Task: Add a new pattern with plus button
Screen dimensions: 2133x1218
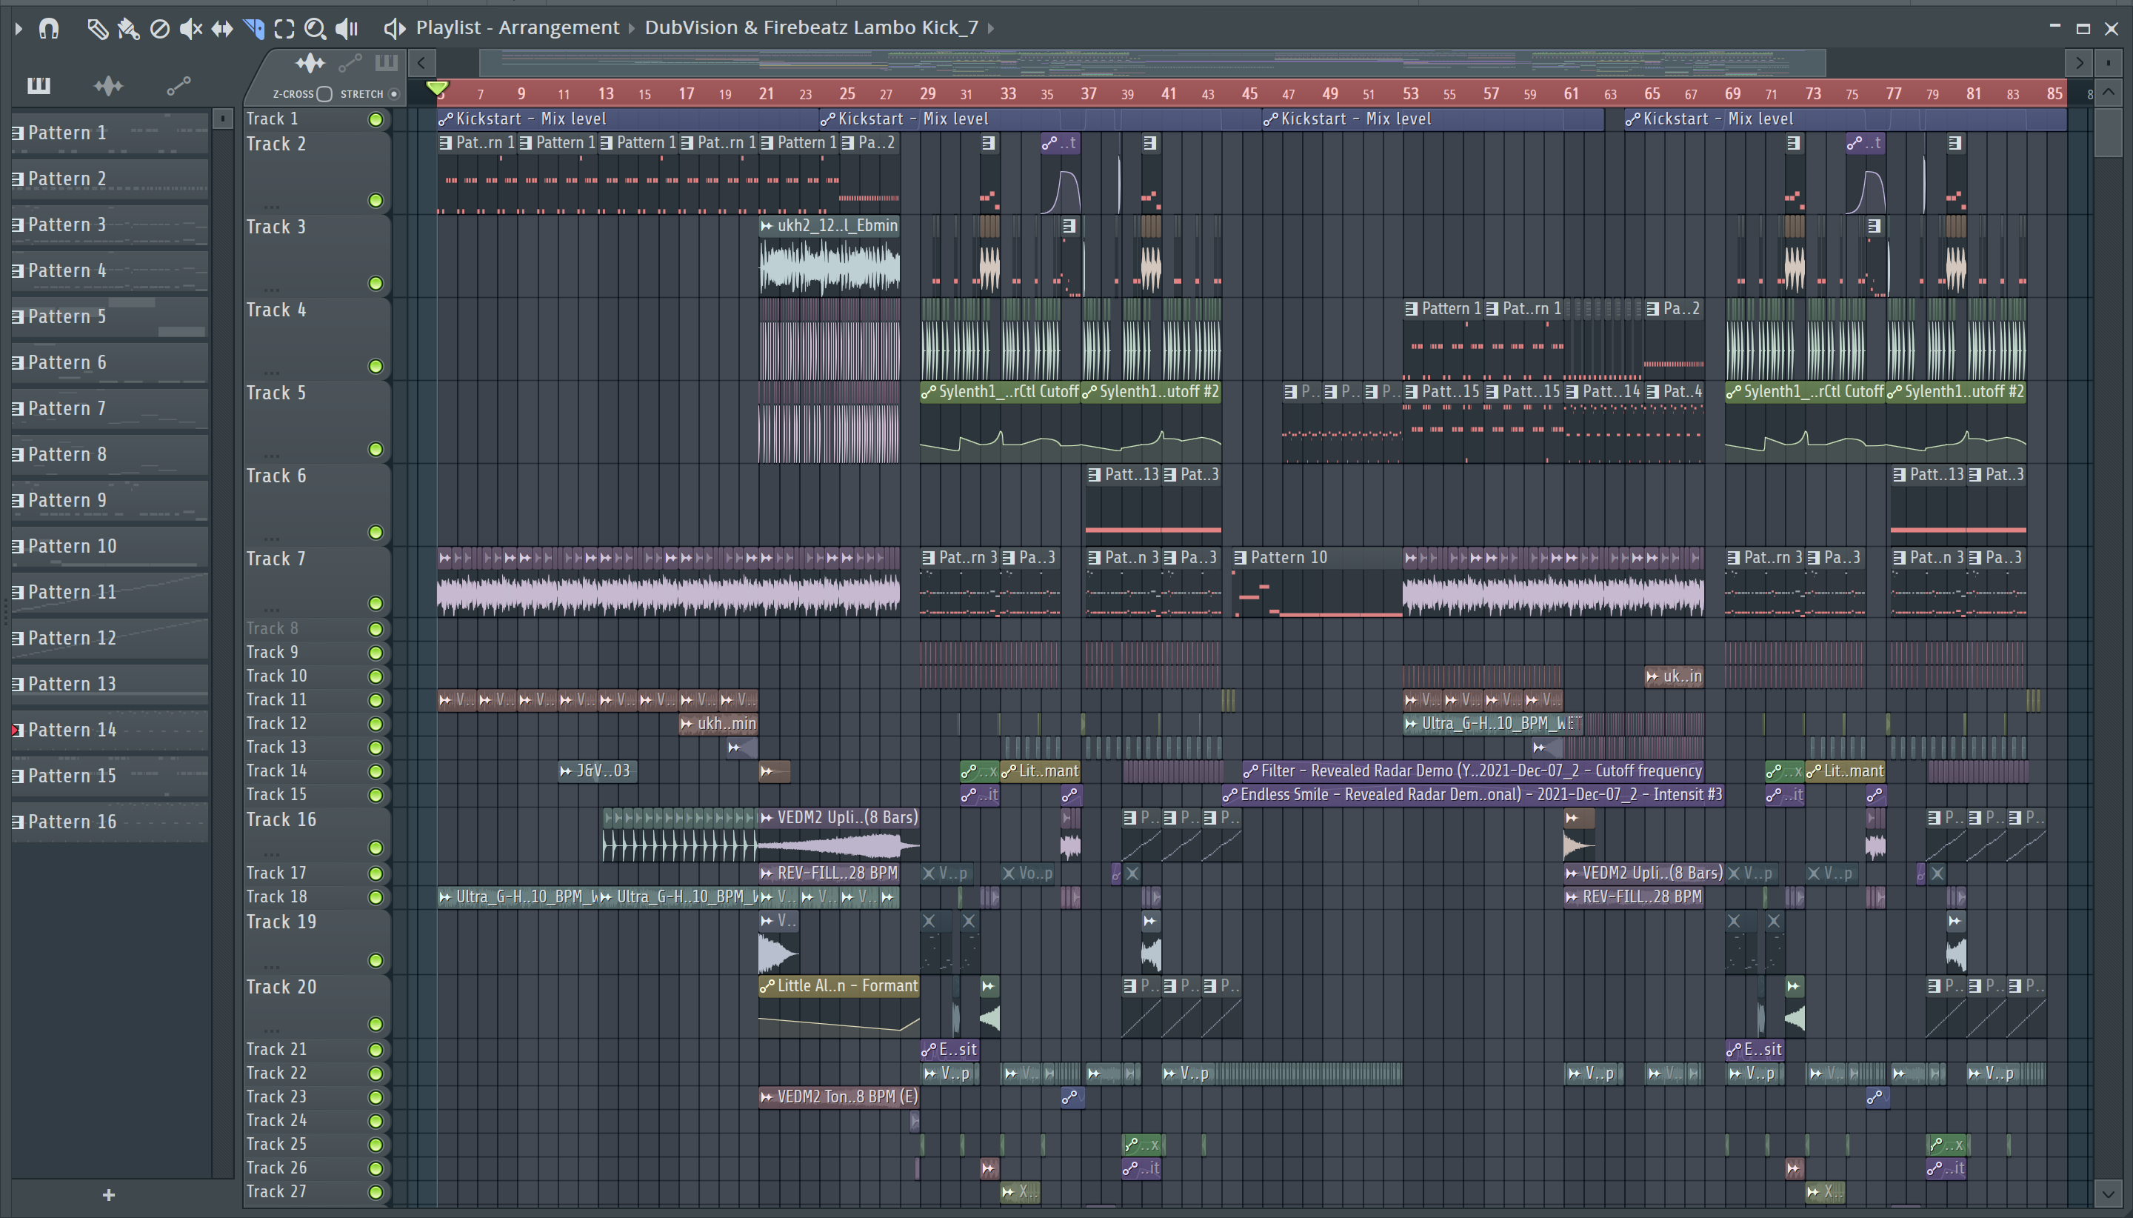Action: coord(109,1194)
